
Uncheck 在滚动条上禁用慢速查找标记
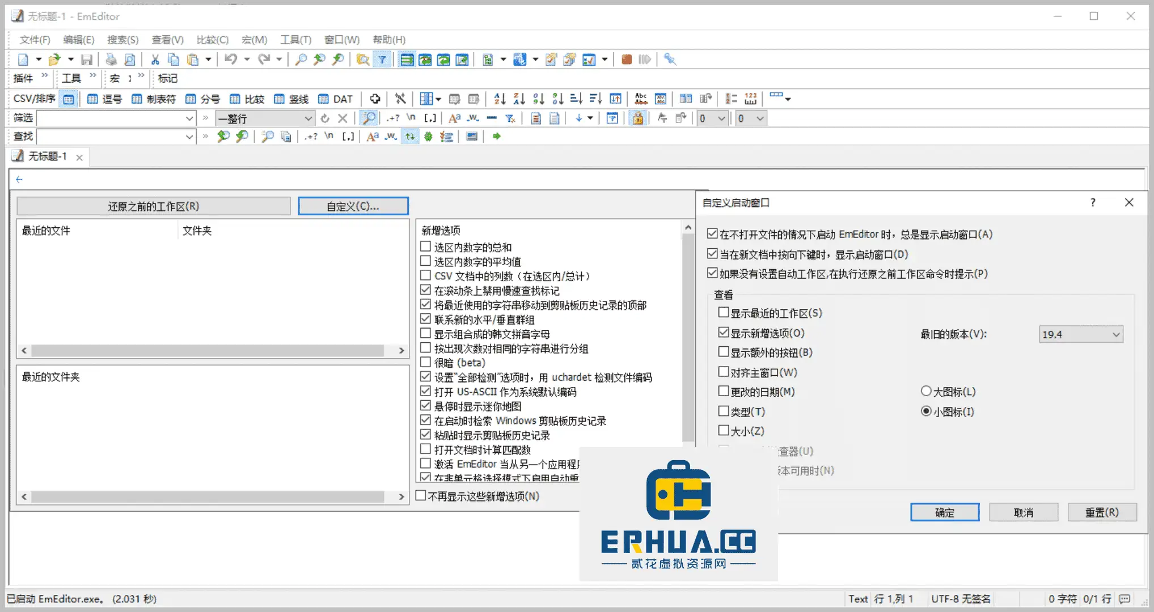pos(425,290)
